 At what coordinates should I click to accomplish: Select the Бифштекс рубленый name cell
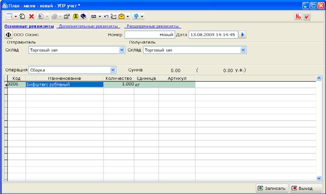pyautogui.click(x=64, y=84)
